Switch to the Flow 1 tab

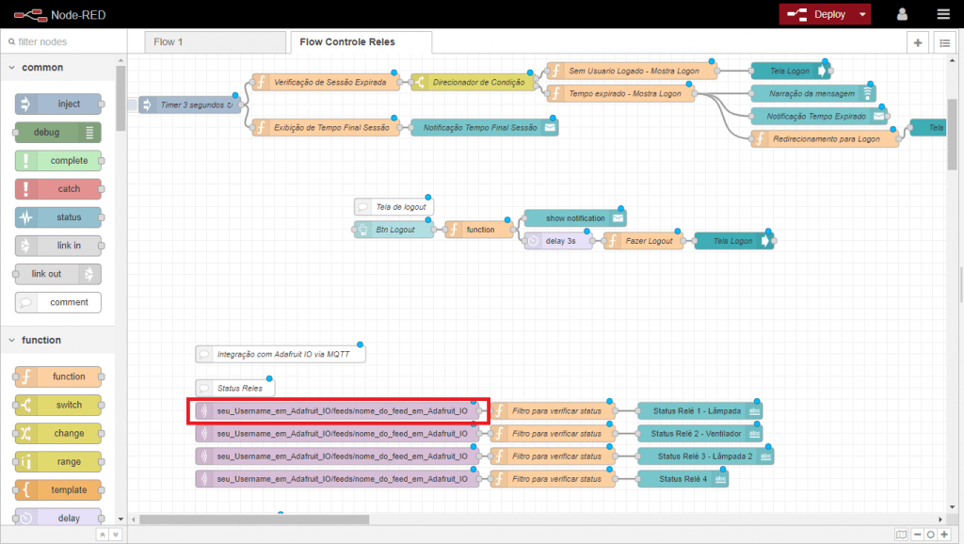[216, 41]
